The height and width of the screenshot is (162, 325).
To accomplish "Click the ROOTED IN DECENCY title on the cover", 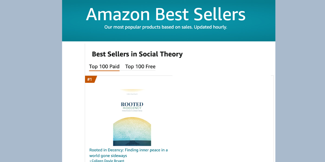I will pos(132,105).
